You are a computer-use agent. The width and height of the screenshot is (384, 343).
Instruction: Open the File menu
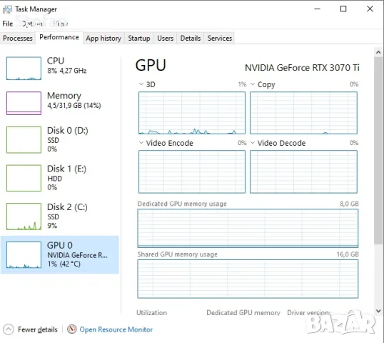[x=8, y=24]
